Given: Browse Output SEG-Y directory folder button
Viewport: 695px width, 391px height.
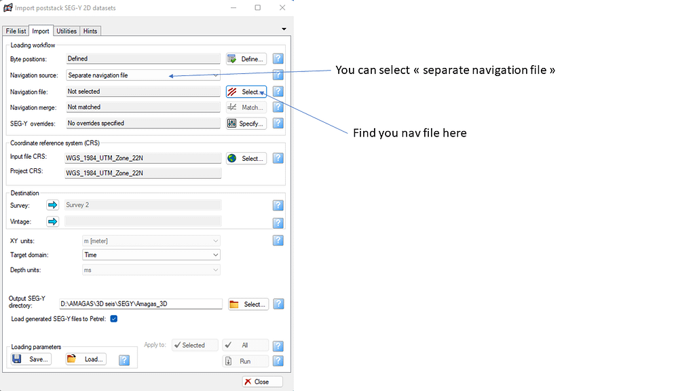Looking at the screenshot, I should (x=248, y=304).
